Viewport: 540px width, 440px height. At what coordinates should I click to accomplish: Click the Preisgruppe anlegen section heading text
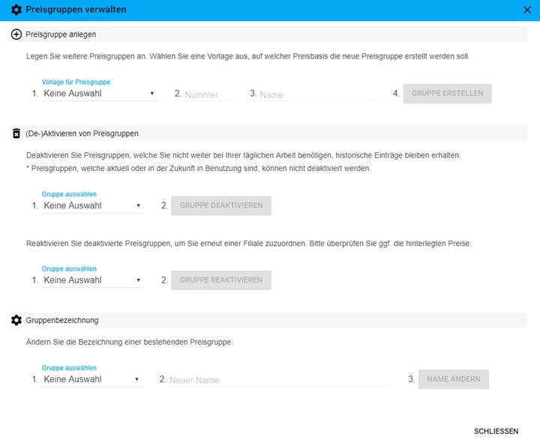(x=61, y=34)
